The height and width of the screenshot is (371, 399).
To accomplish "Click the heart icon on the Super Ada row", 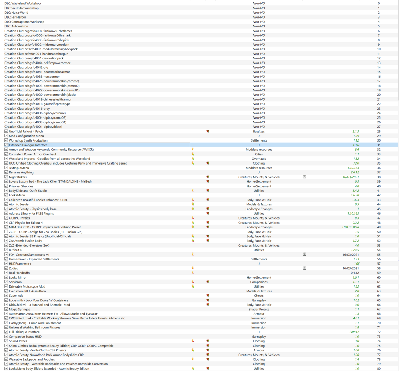I will pyautogui.click(x=208, y=296).
